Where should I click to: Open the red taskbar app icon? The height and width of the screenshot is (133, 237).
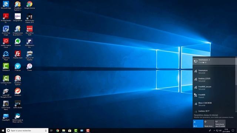(88, 130)
